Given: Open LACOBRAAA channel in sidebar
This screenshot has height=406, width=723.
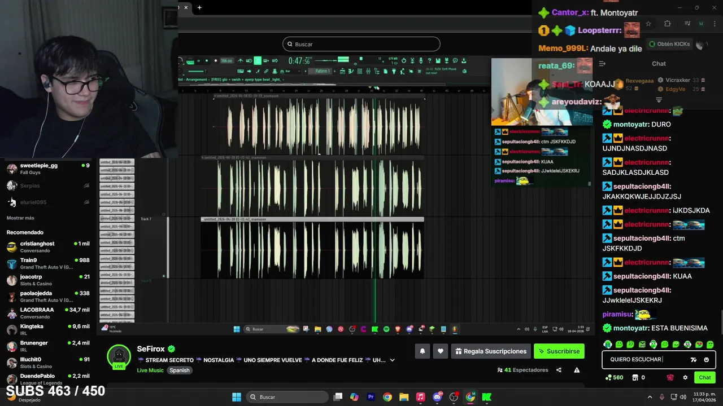Looking at the screenshot, I should pos(48,313).
